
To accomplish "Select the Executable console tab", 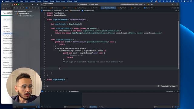I will click(93, 107).
